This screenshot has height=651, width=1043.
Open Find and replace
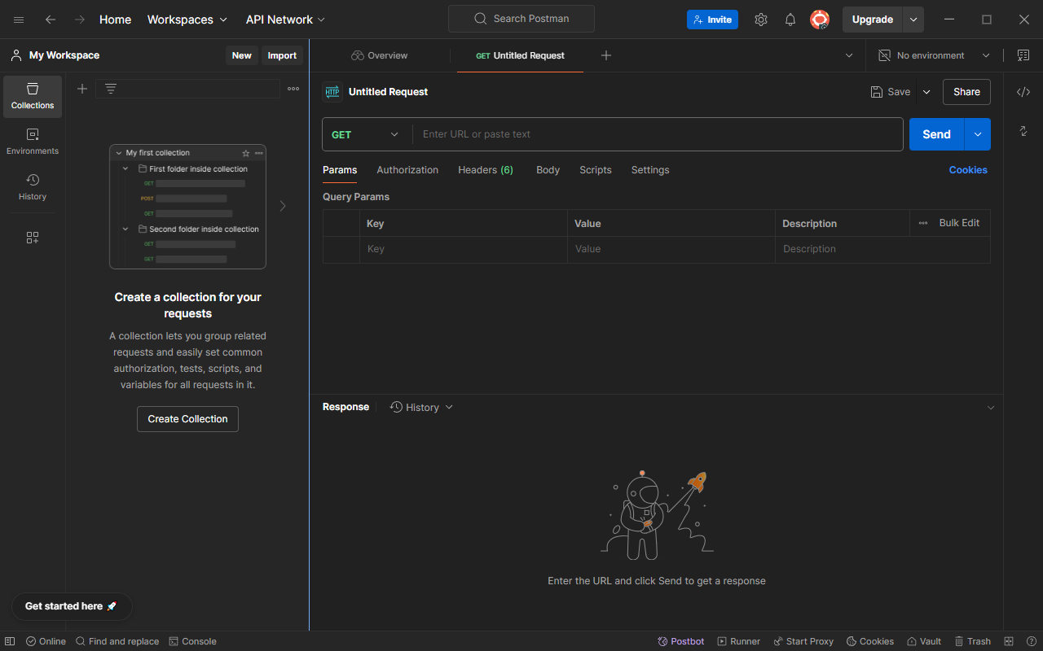pos(117,641)
